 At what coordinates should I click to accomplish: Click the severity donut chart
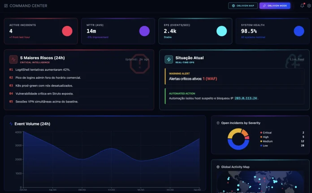[238, 139]
